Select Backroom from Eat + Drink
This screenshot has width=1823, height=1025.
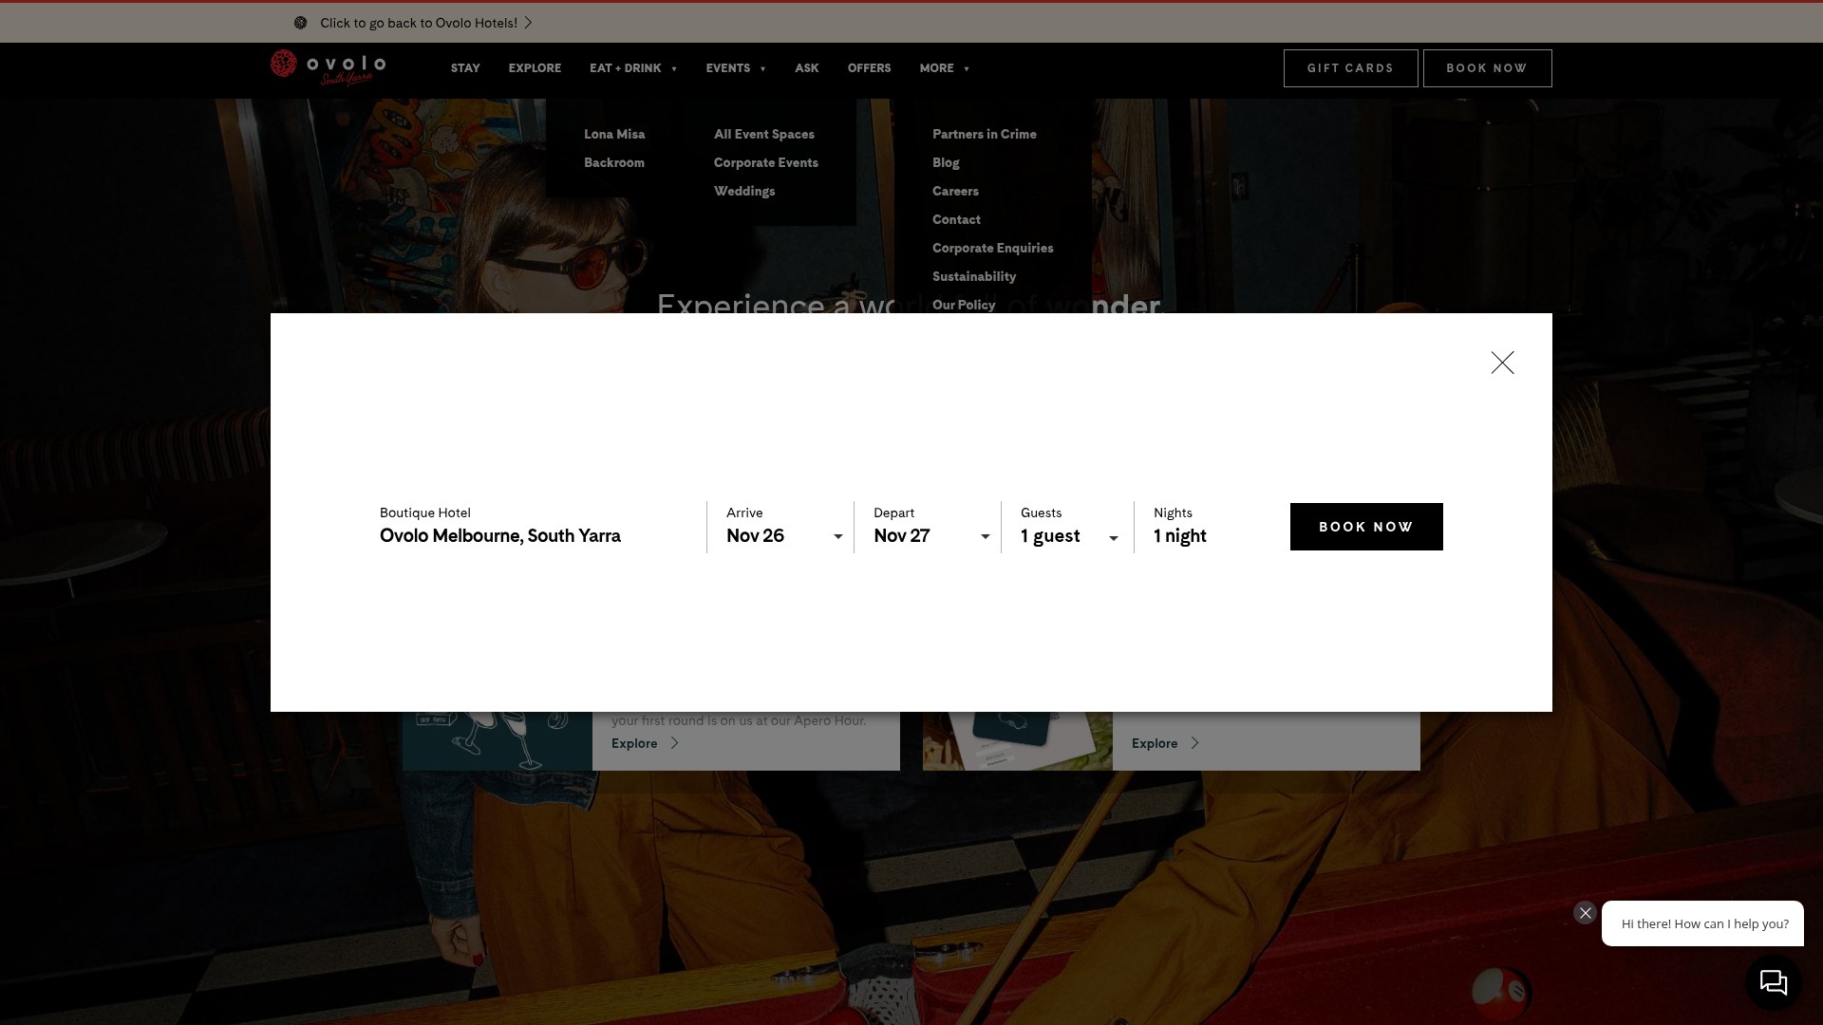(614, 162)
